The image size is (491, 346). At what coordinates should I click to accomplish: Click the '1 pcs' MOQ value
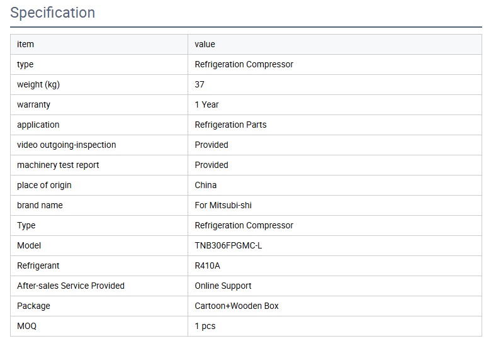[x=205, y=326]
